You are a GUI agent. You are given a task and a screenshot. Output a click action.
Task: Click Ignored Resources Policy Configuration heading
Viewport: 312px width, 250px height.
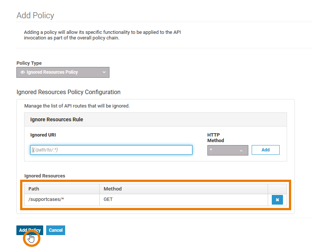point(69,92)
